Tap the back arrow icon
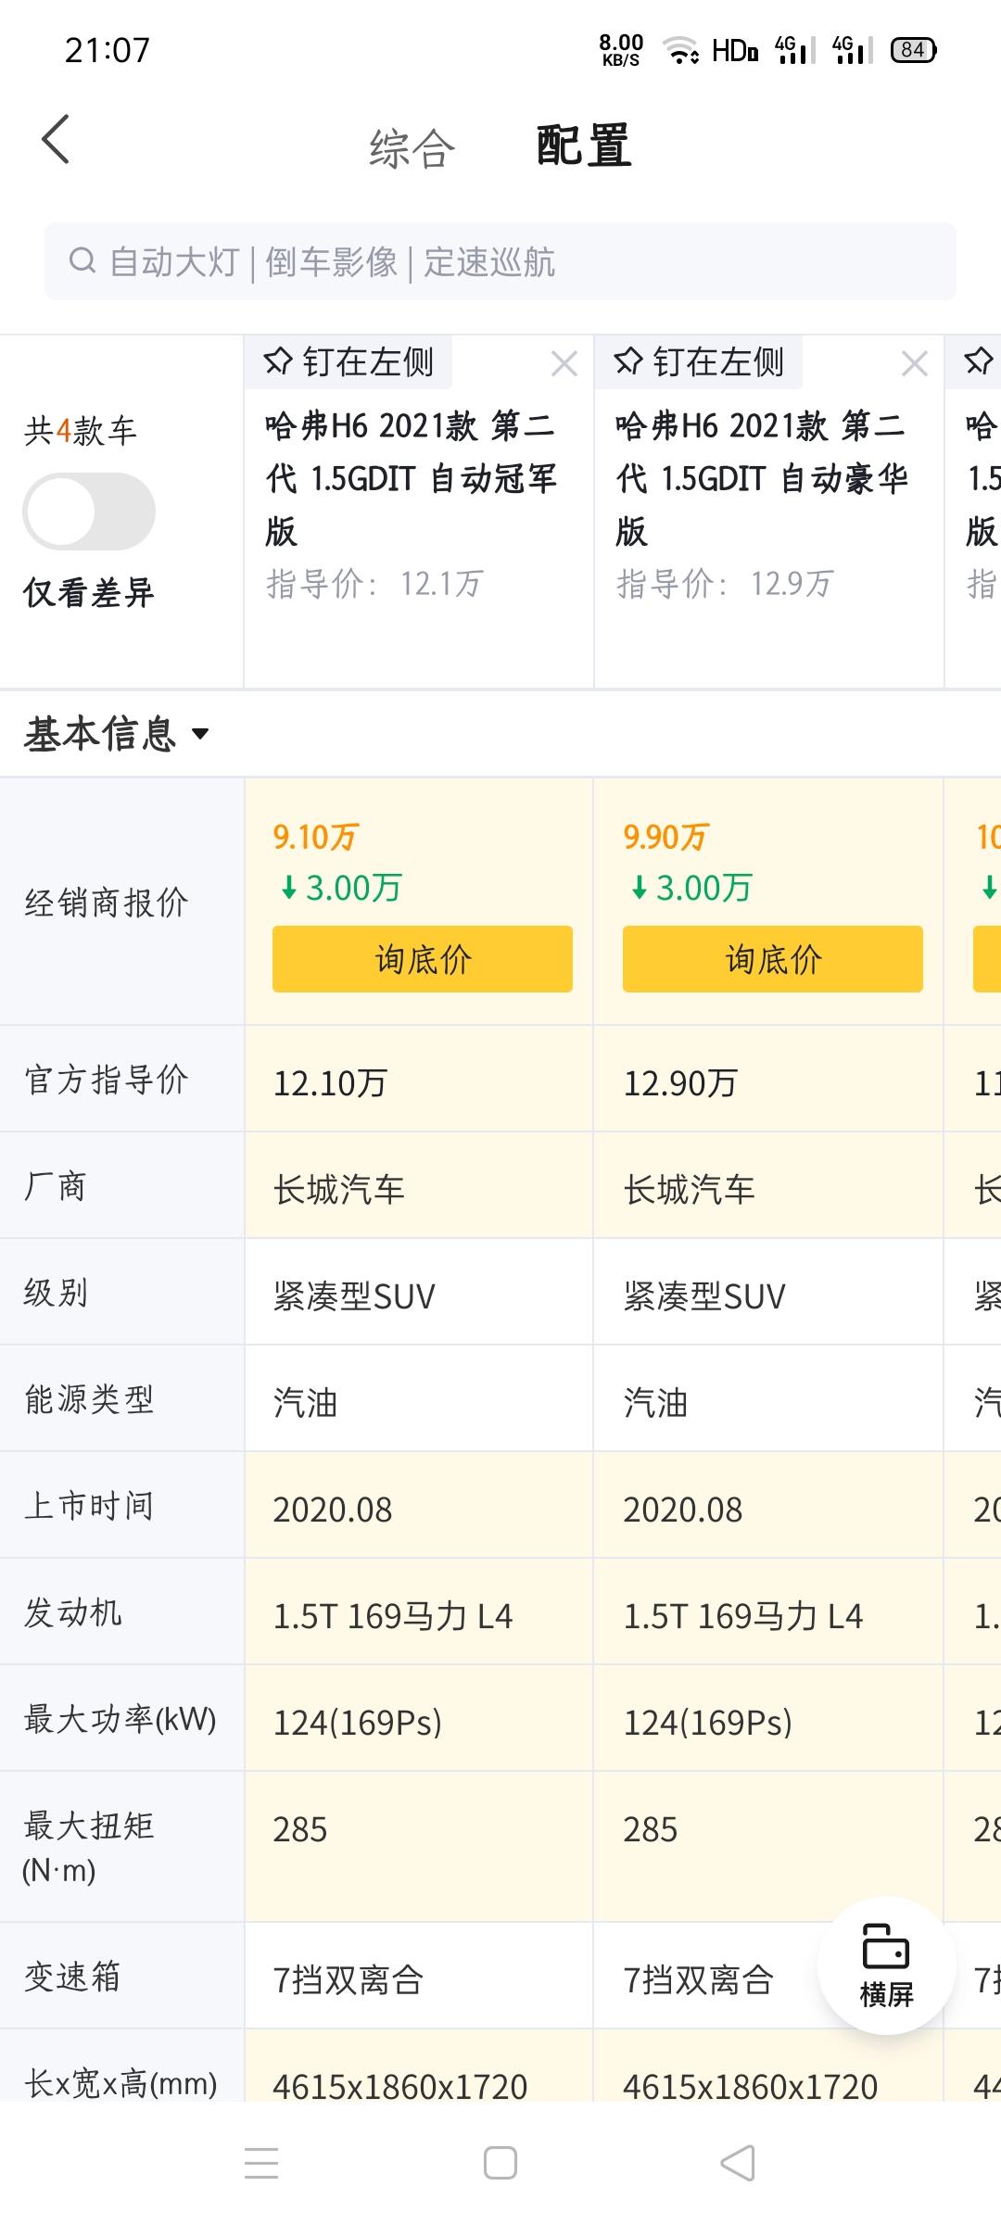The image size is (1001, 2224). (56, 141)
